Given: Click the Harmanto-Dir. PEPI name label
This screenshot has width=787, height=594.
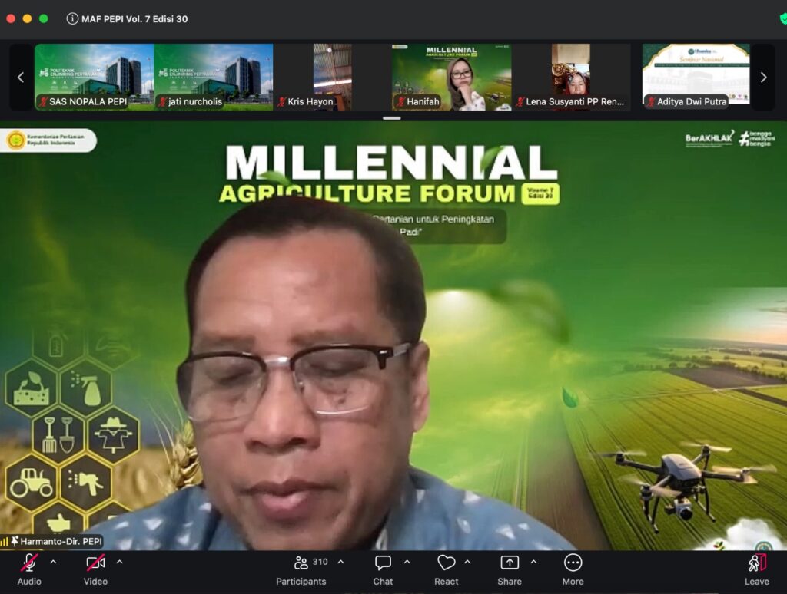Looking at the screenshot, I should pyautogui.click(x=61, y=541).
